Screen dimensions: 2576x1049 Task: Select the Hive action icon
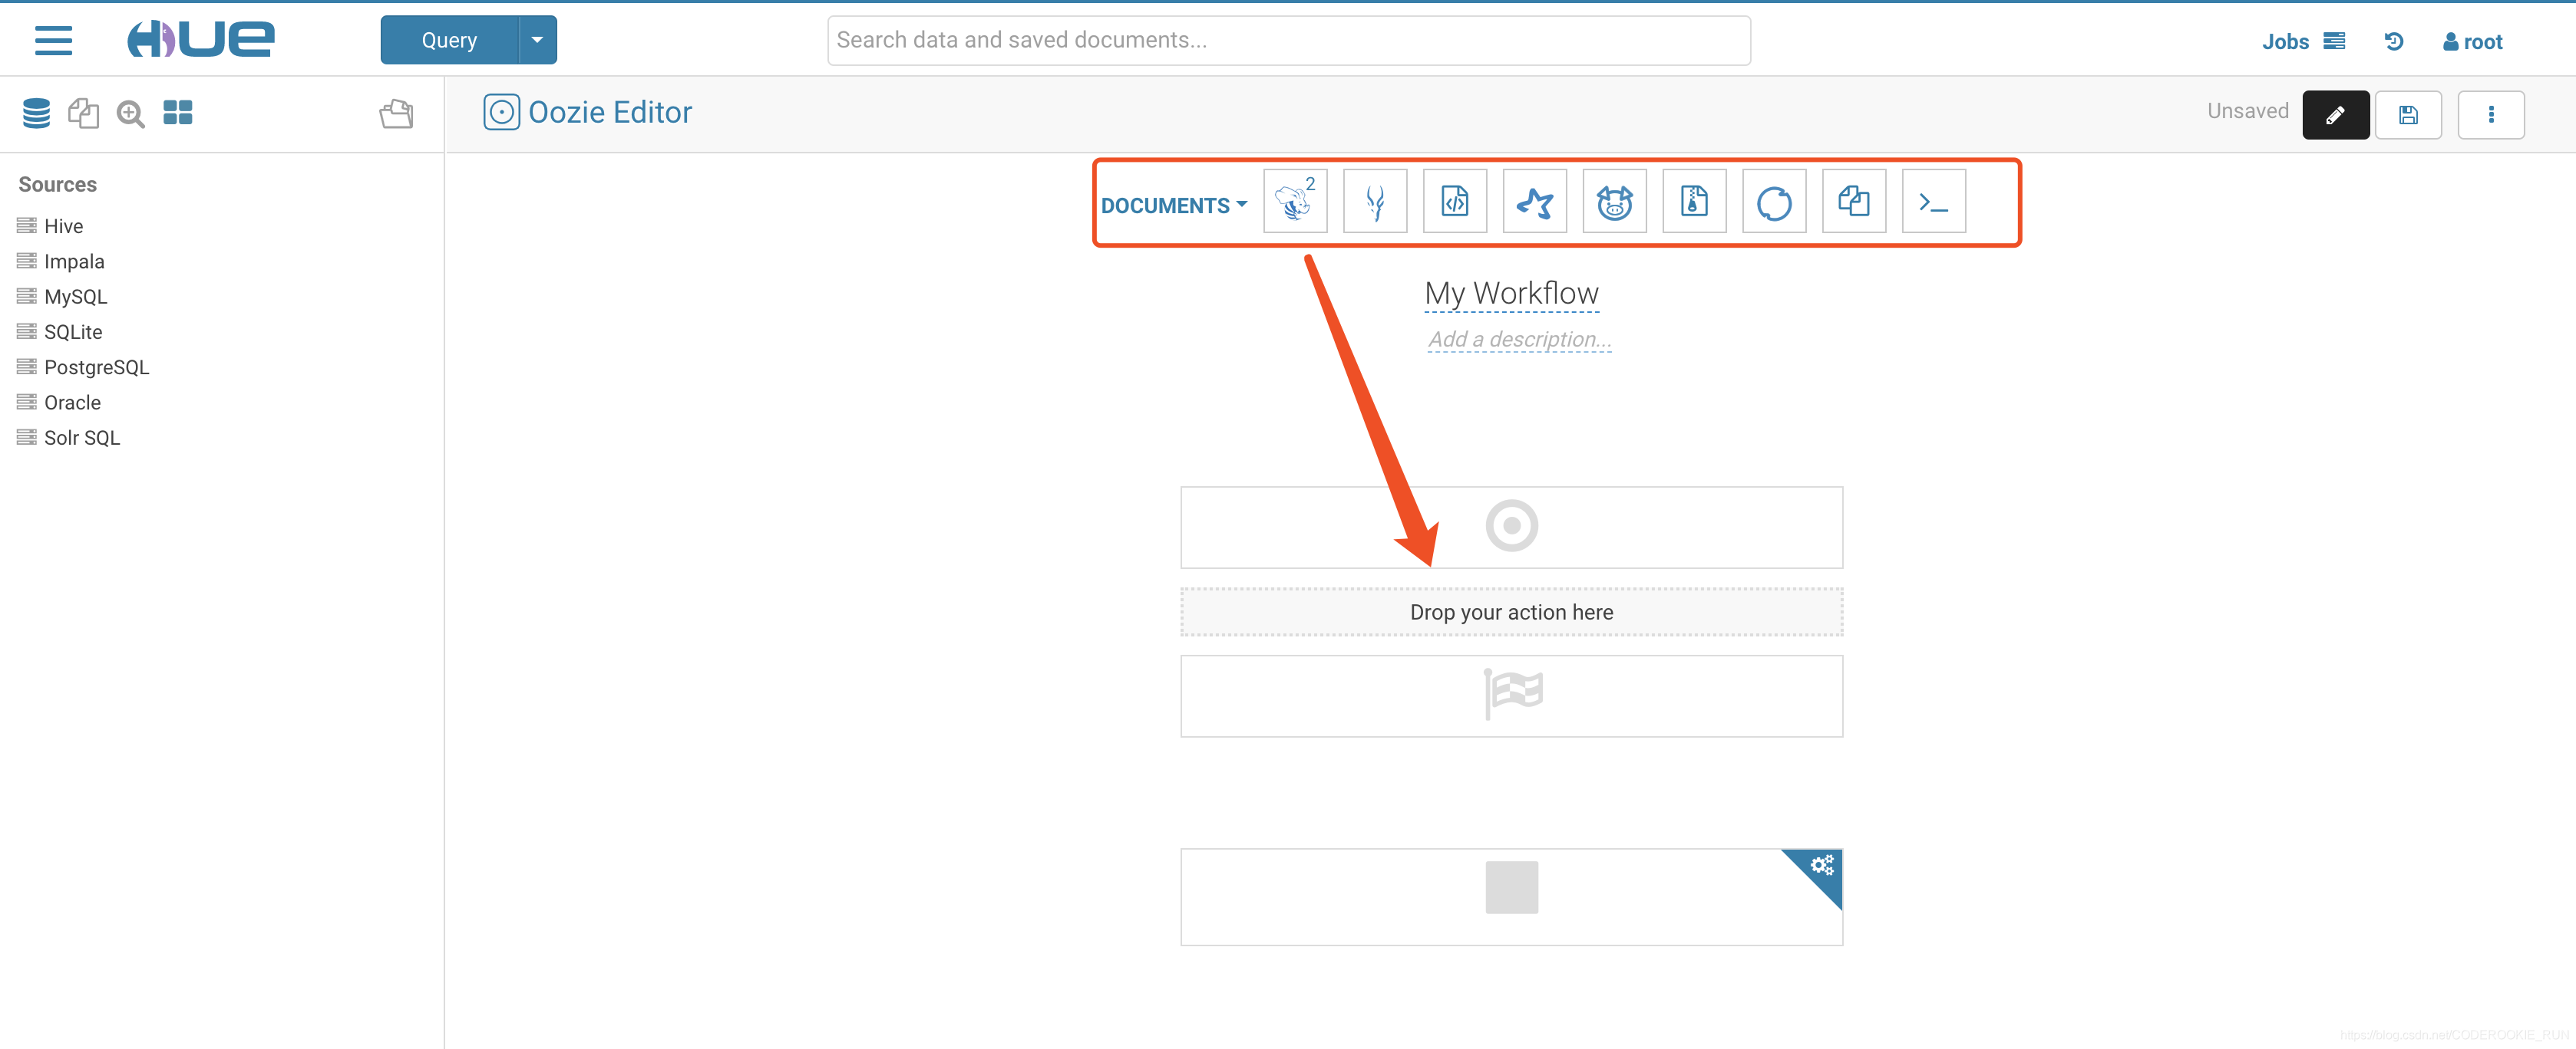tap(1294, 202)
